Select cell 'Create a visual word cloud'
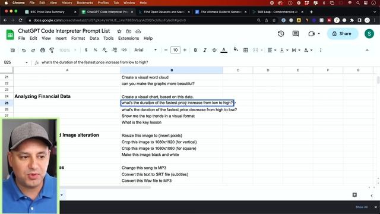Image resolution: width=380 pixels, height=214 pixels. click(172, 77)
